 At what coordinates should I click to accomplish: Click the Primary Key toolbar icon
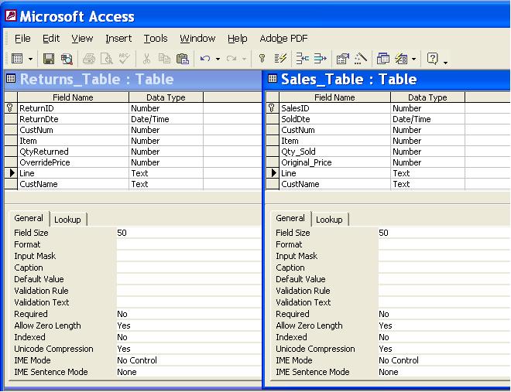[x=262, y=59]
